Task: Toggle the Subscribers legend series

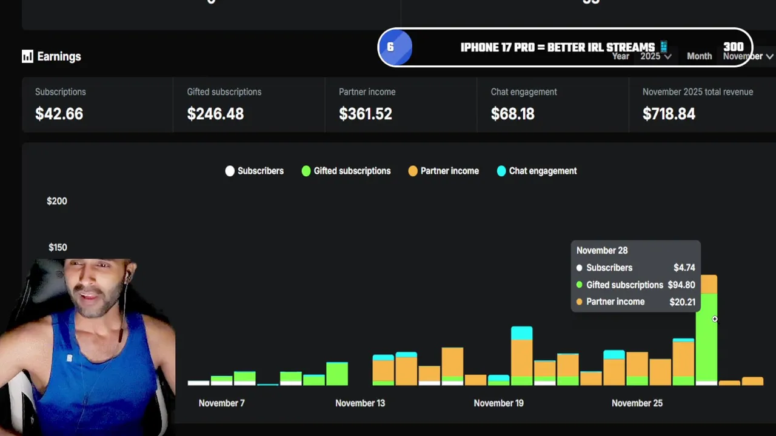Action: (x=255, y=171)
